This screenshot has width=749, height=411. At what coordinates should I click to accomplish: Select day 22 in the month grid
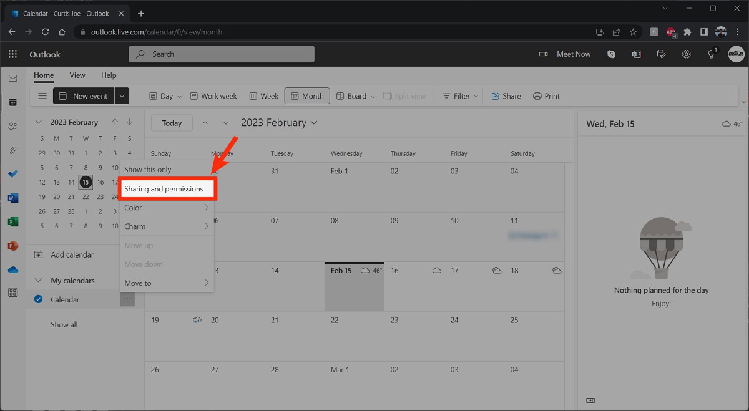tap(355, 337)
